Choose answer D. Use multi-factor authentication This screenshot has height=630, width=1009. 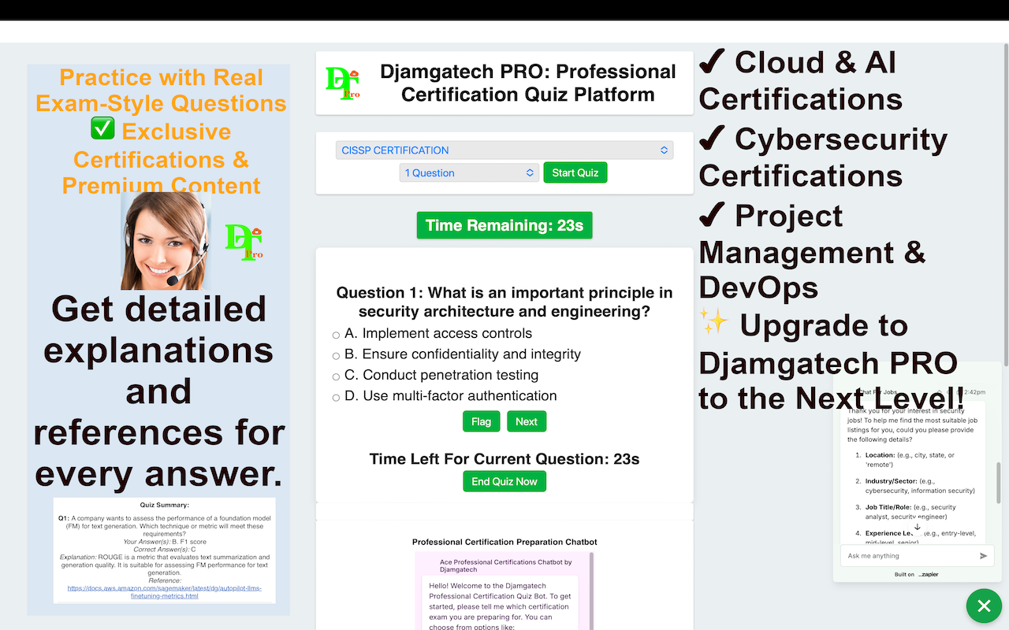pyautogui.click(x=336, y=398)
